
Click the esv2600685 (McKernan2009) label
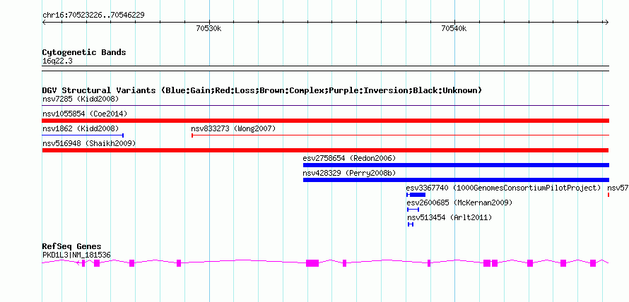(x=459, y=203)
